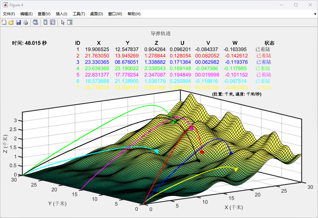
Task: Open the 帮助(H) menu
Action: coord(134,14)
